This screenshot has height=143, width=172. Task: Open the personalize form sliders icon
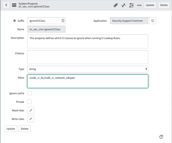[x=131, y=5]
